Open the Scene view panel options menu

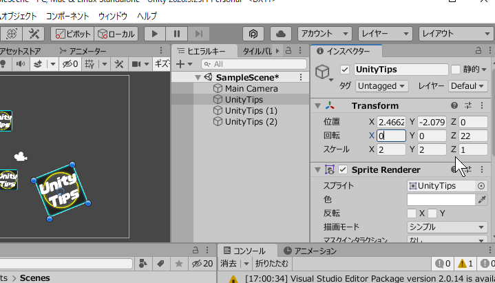[161, 50]
